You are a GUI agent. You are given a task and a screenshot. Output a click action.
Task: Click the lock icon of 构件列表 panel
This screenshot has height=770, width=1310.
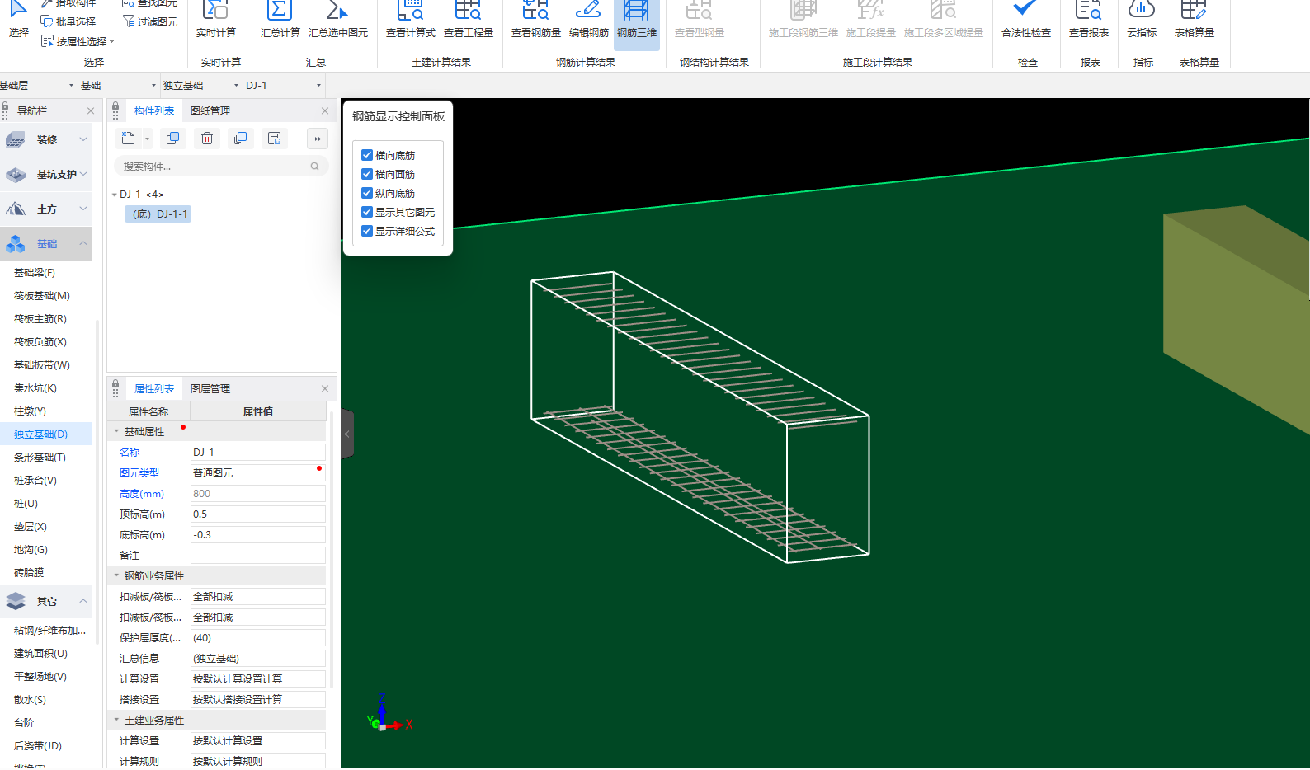click(115, 107)
